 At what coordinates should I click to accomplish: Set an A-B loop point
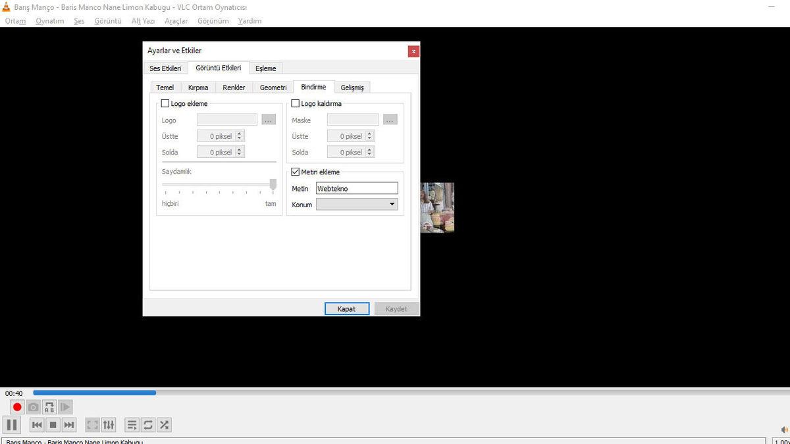click(x=49, y=407)
